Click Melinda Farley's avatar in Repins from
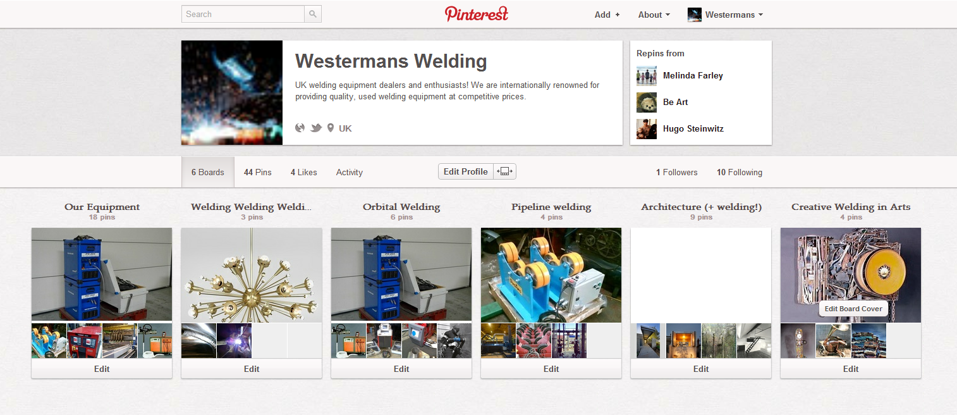The width and height of the screenshot is (957, 415). 647,75
